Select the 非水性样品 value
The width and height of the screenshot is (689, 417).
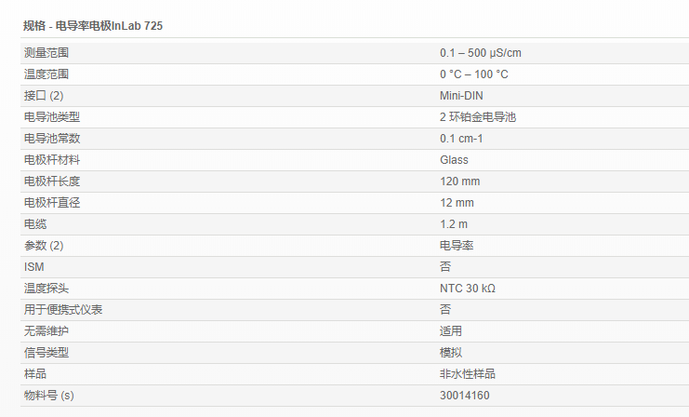coord(467,374)
